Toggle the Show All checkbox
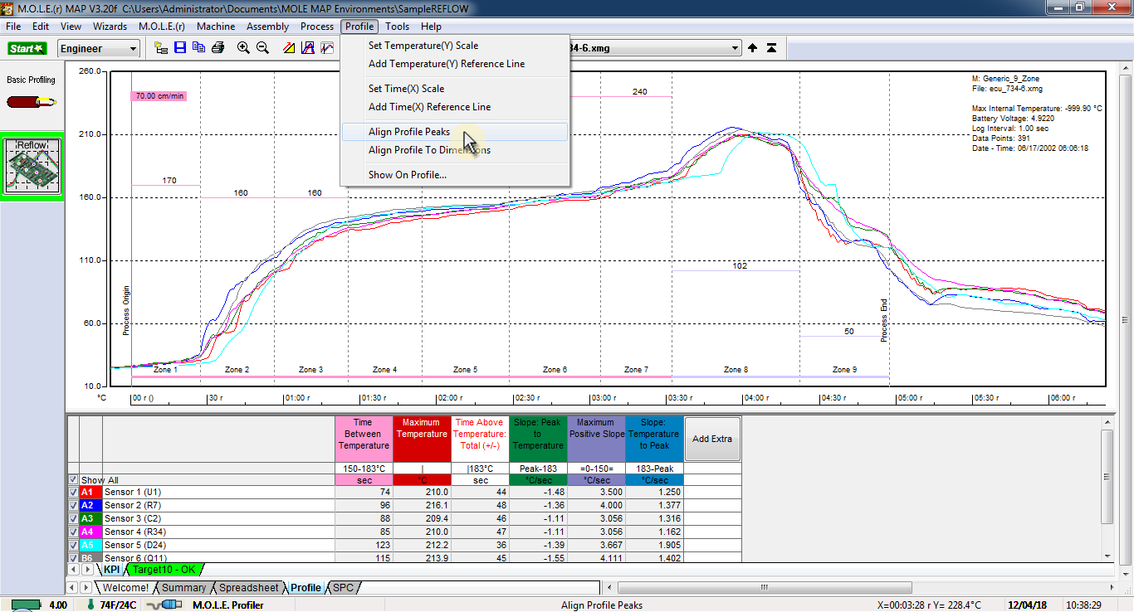The width and height of the screenshot is (1134, 612). coord(73,480)
